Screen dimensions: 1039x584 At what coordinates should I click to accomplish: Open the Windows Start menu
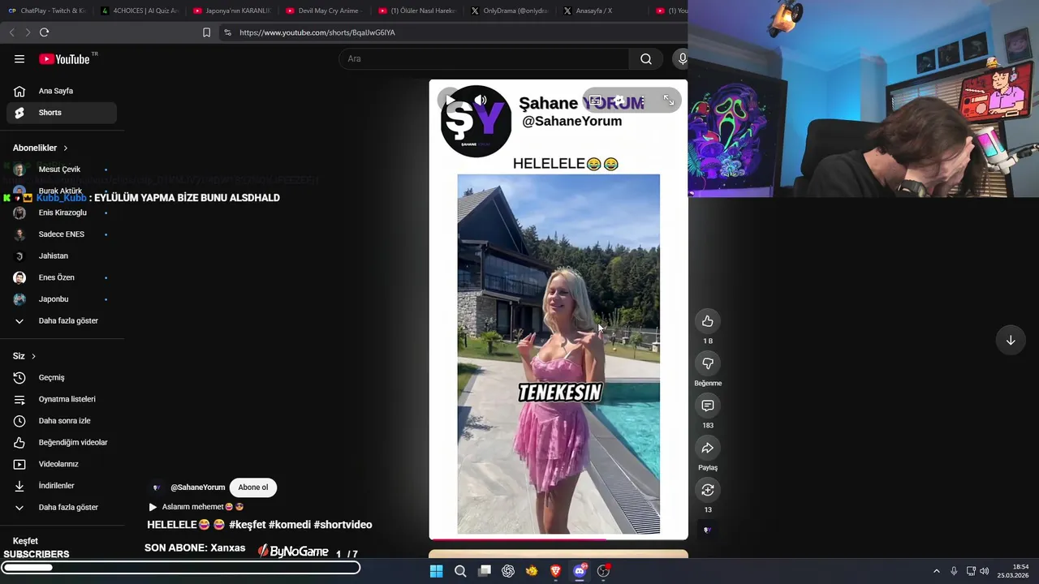point(436,571)
